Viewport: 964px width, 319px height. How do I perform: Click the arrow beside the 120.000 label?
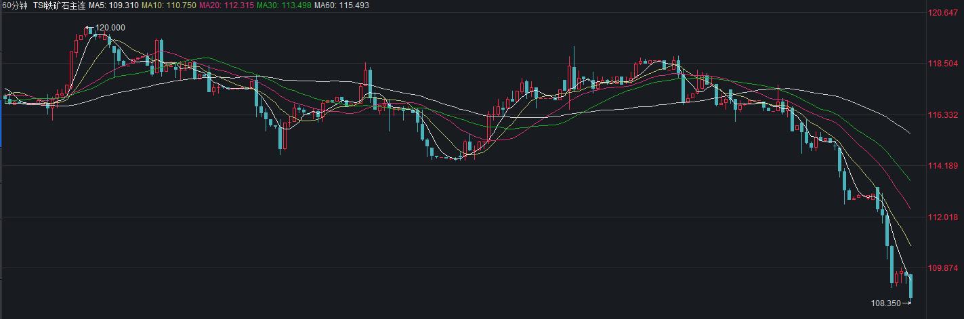pyautogui.click(x=89, y=28)
